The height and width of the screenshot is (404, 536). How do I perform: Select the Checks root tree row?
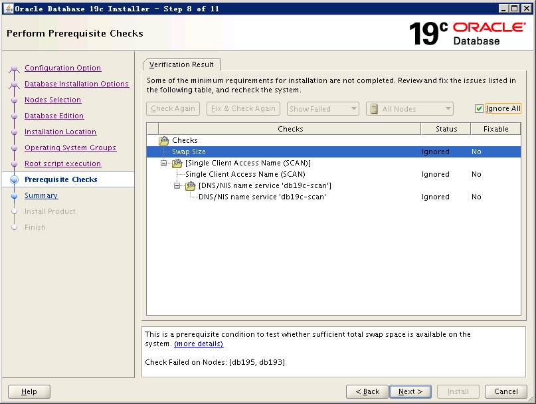333,141
